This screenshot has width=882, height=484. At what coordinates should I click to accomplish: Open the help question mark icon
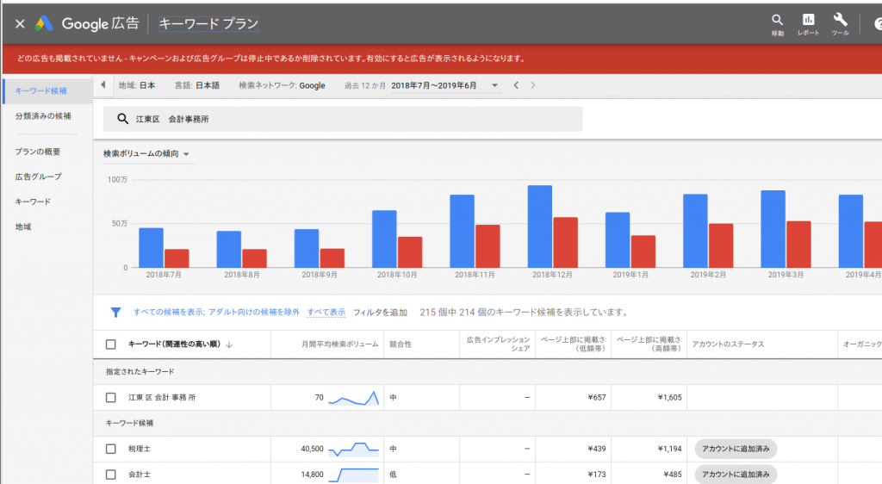click(x=878, y=23)
